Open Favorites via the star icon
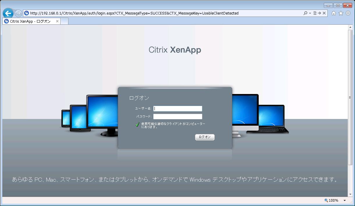 point(341,13)
